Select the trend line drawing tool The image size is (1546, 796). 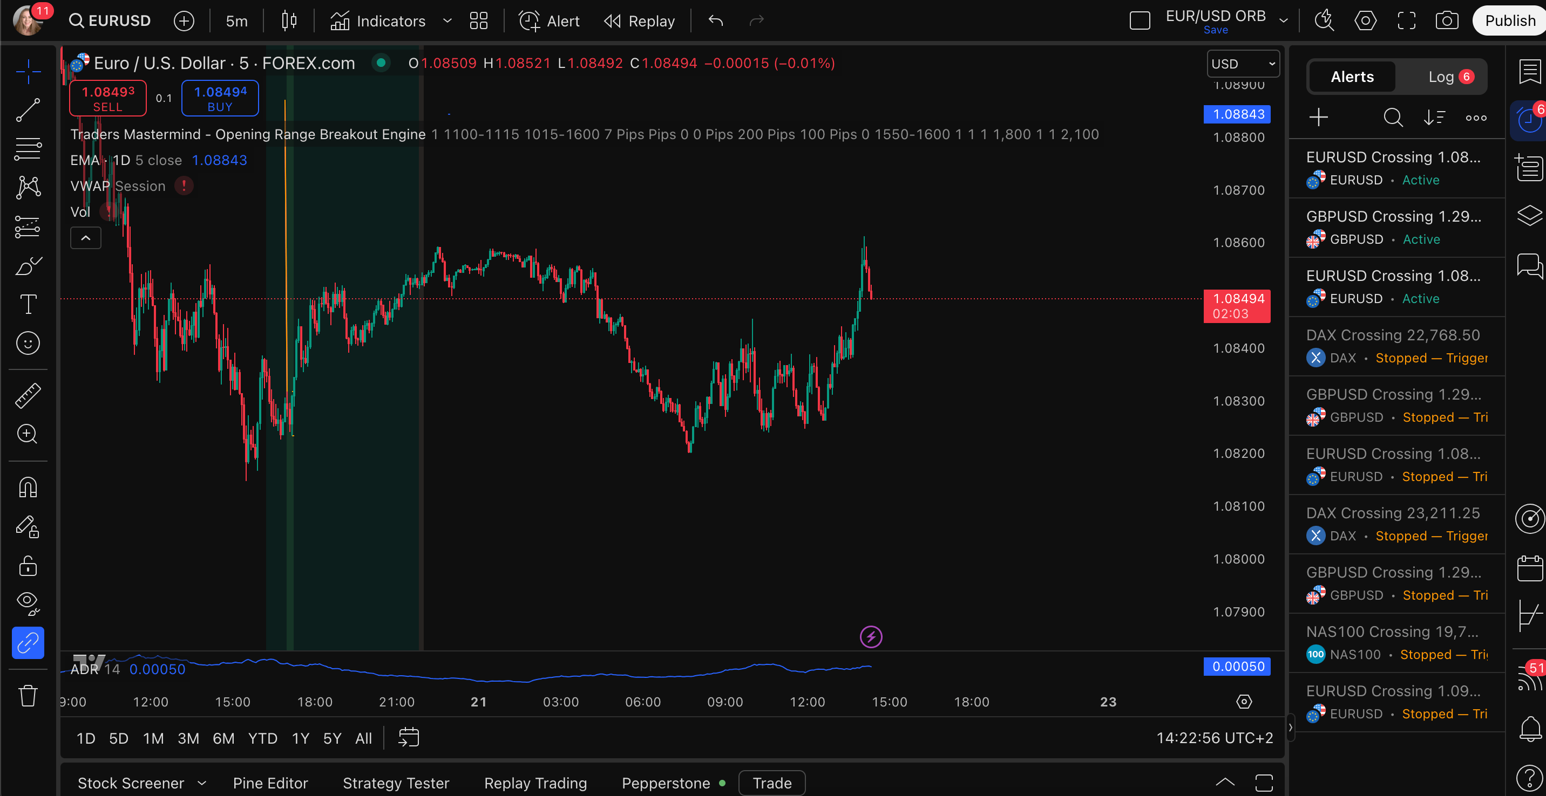click(28, 111)
